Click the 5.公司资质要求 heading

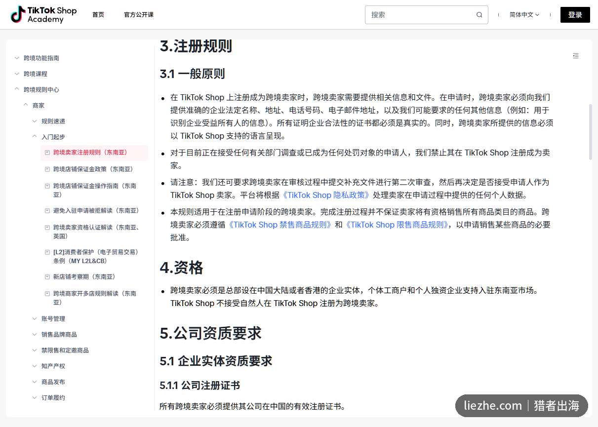(x=210, y=333)
